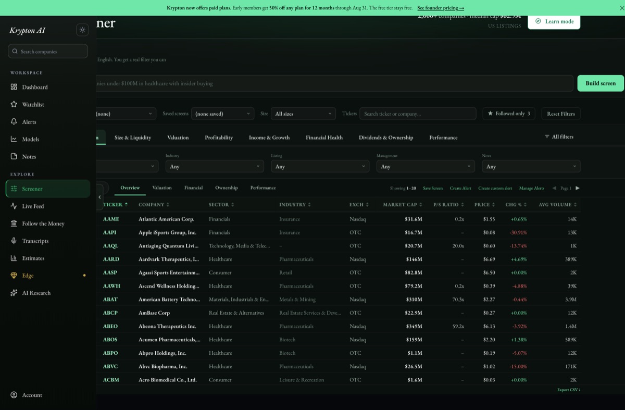Sort by Avg Volume column header
This screenshot has width=625, height=410.
point(558,204)
